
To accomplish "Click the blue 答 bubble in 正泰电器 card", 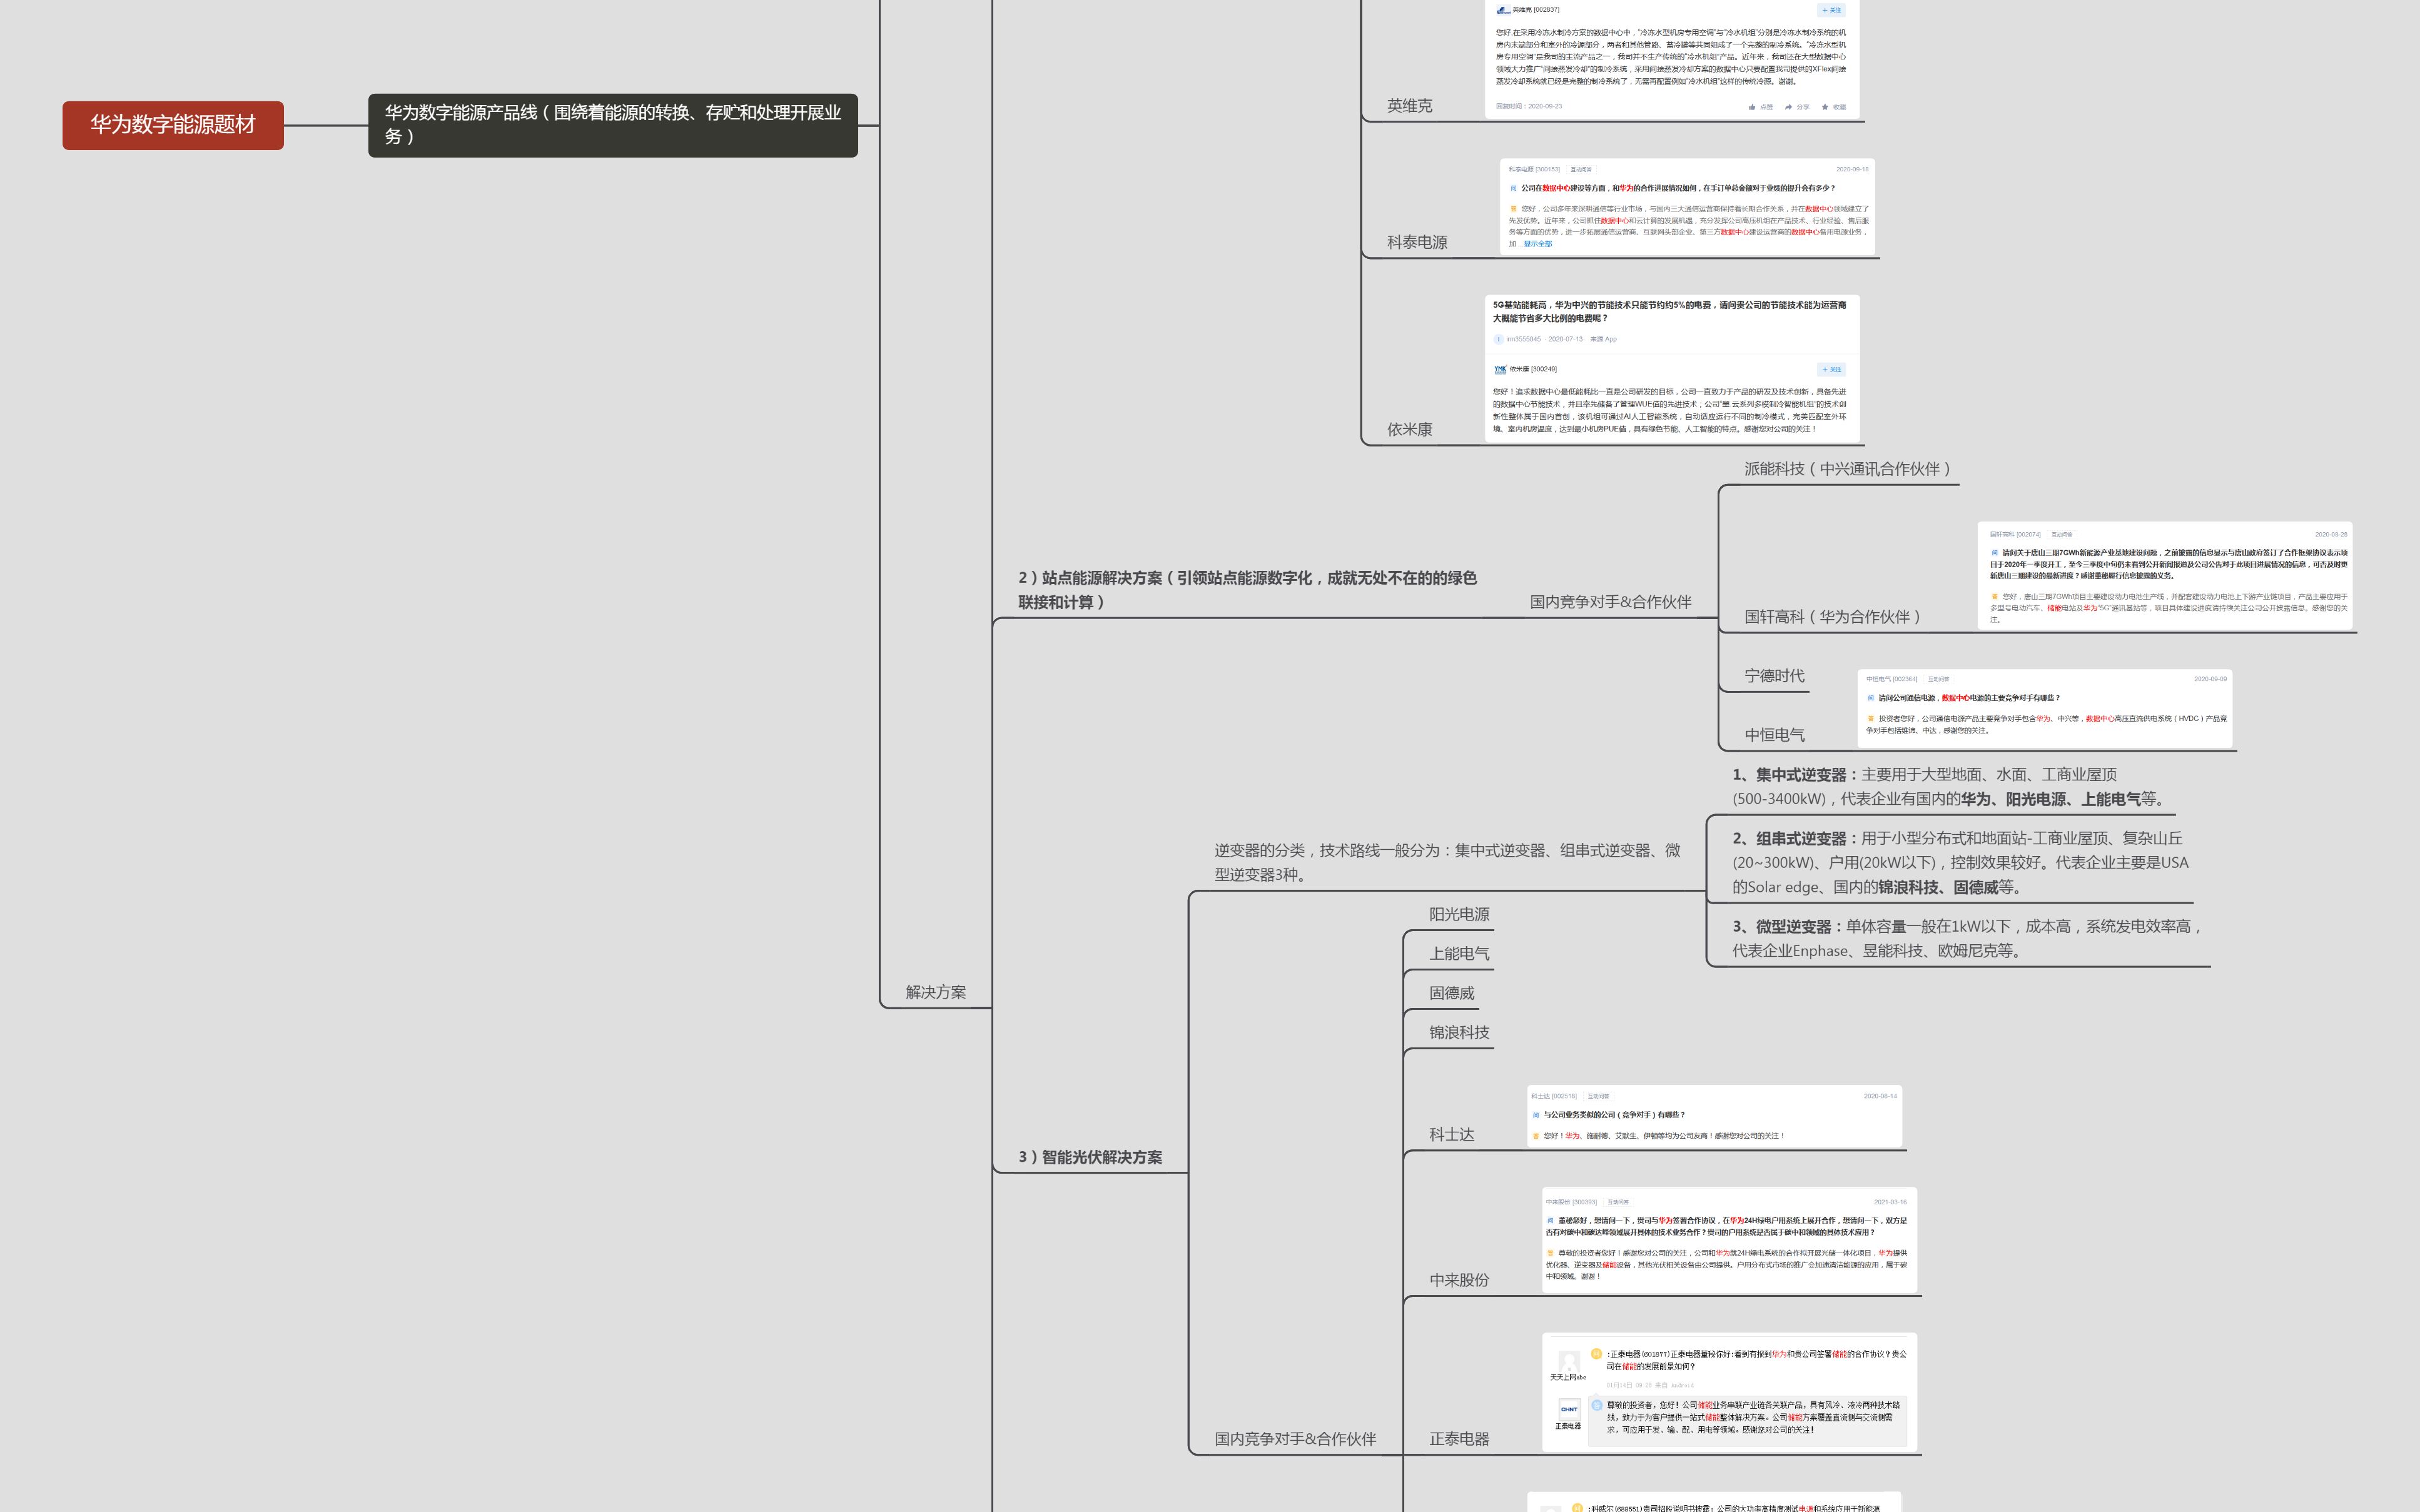I will click(1597, 1405).
